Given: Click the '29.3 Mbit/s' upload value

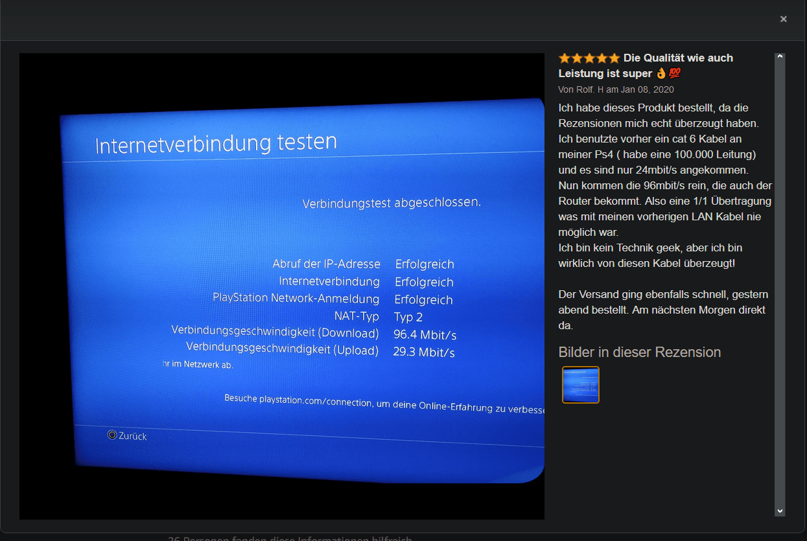Looking at the screenshot, I should click(x=424, y=352).
